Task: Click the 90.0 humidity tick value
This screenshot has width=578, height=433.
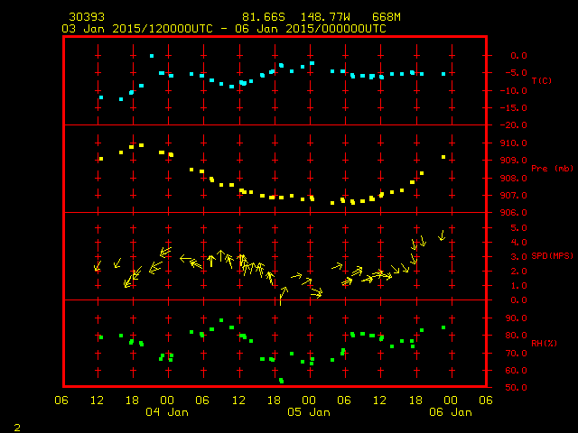Action: coord(516,318)
